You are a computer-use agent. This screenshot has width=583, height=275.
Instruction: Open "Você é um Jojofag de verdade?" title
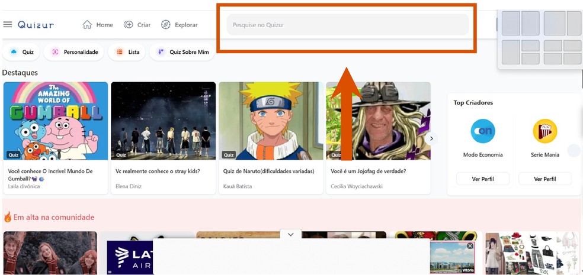click(369, 171)
